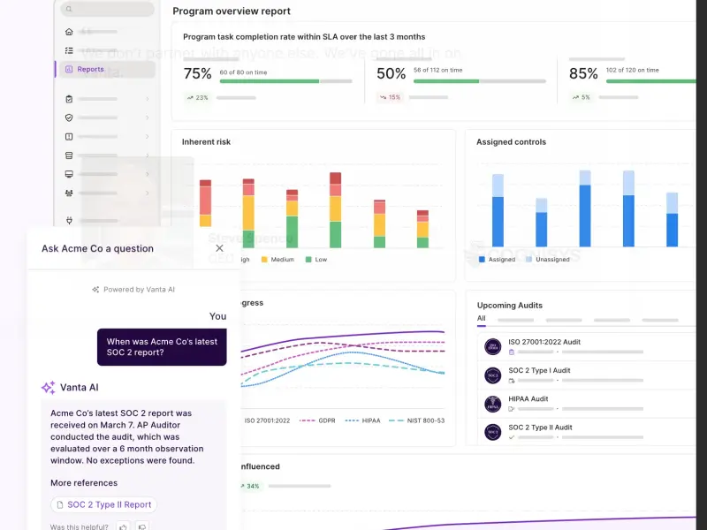Open the ISO 27001:2022 Audit entry
This screenshot has height=530, width=707.
click(544, 343)
